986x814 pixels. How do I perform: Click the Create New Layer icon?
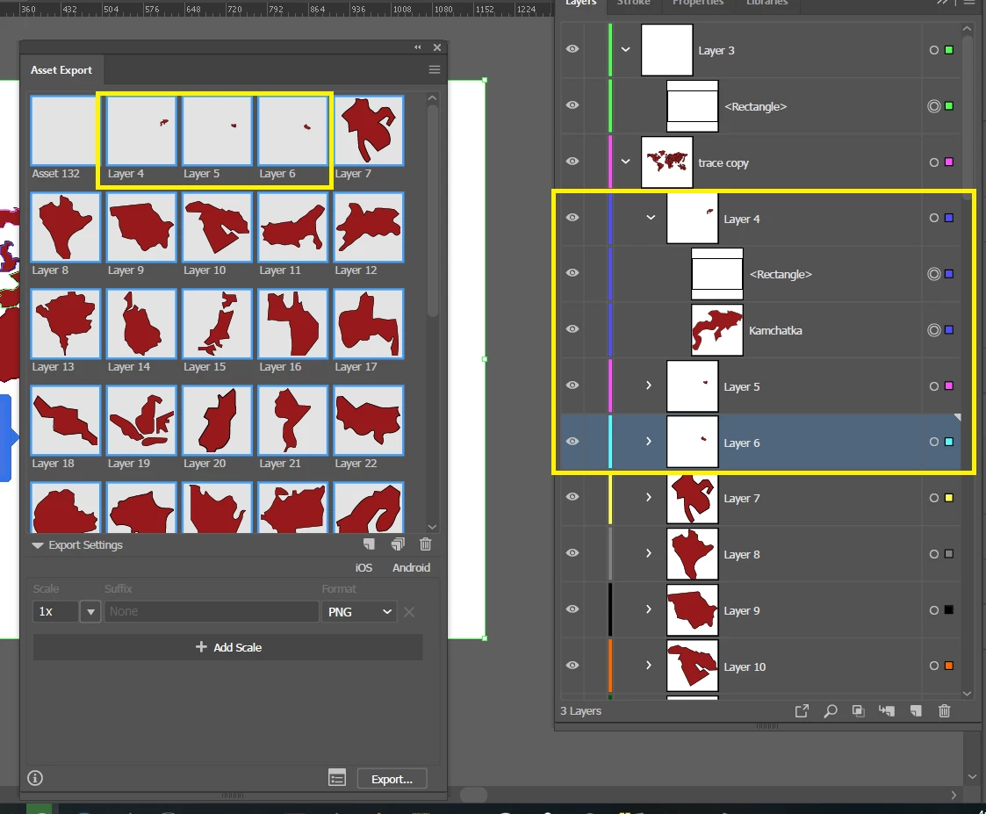[x=916, y=711]
